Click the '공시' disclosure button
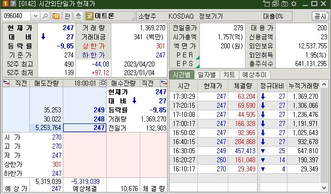The height and width of the screenshot is (194, 331). (320, 16)
